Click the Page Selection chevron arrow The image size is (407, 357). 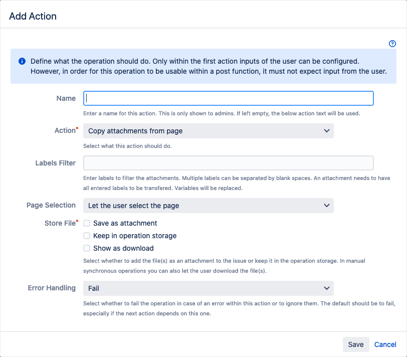326,206
